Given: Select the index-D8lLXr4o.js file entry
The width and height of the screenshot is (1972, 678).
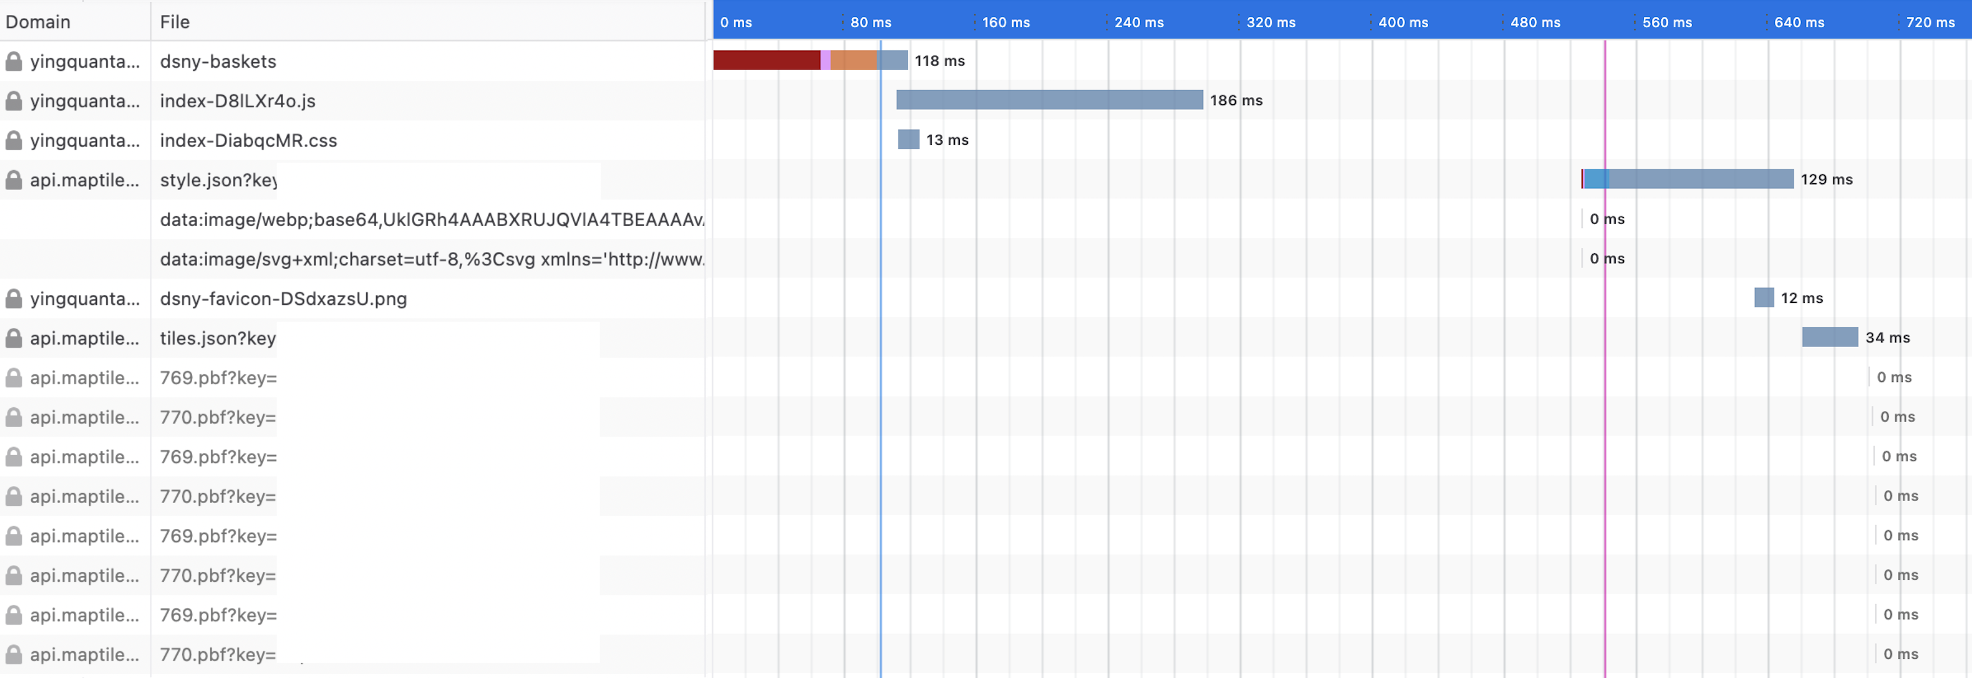Looking at the screenshot, I should pos(237,101).
